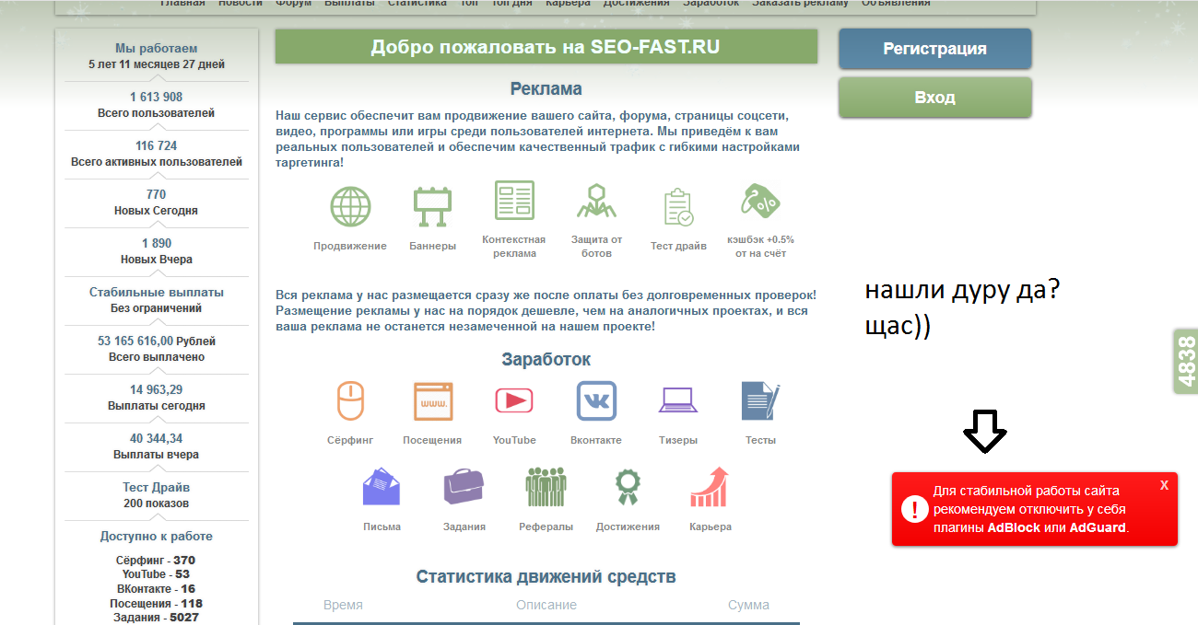Open the Тест драйв clipboard icon
Image resolution: width=1198 pixels, height=625 pixels.
pos(678,207)
